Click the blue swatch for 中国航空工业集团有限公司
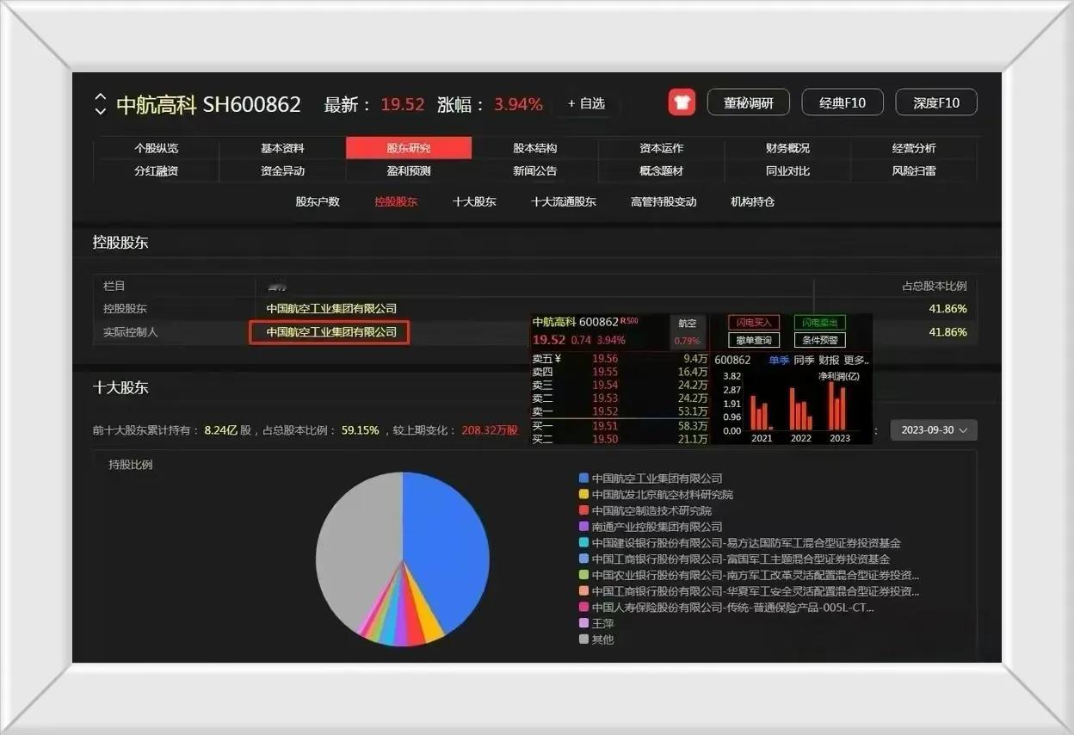Viewport: 1074px width, 735px height. coord(584,478)
